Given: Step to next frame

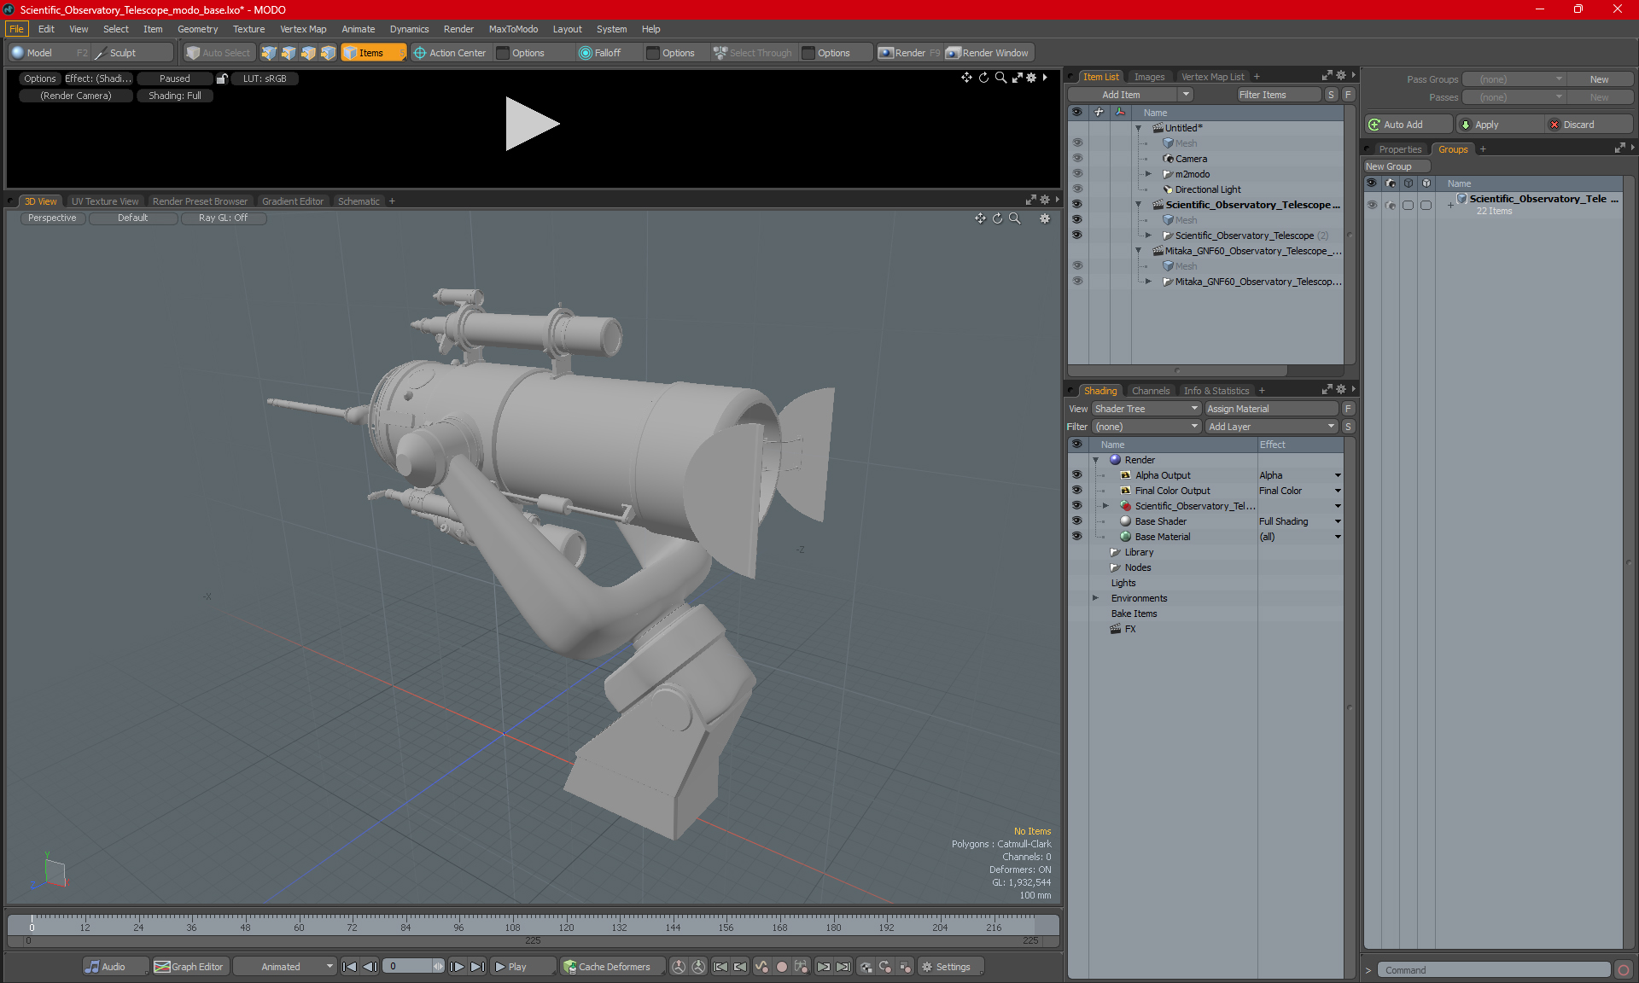Looking at the screenshot, I should [x=457, y=967].
